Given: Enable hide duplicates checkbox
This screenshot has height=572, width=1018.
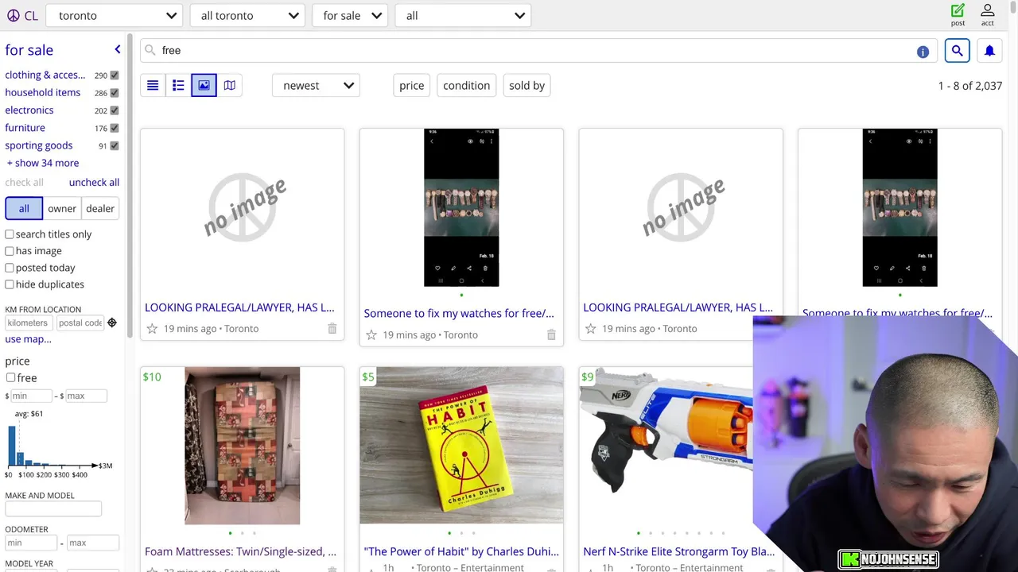Looking at the screenshot, I should (x=10, y=284).
